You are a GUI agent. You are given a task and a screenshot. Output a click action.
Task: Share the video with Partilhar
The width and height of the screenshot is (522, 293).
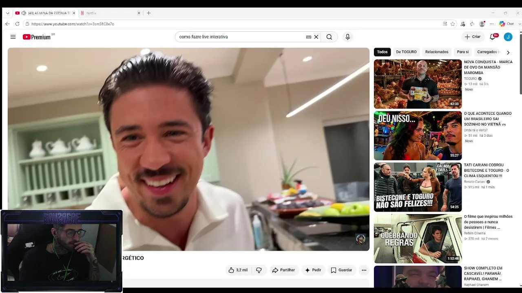click(283, 270)
